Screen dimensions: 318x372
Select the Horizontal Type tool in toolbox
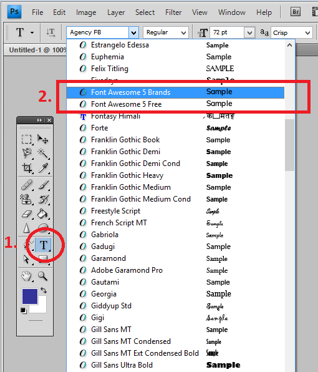click(43, 245)
